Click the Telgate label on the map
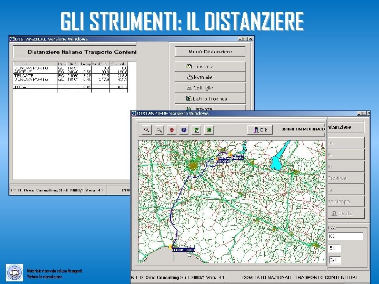Viewport: 379px width, 284px height. [x=237, y=158]
